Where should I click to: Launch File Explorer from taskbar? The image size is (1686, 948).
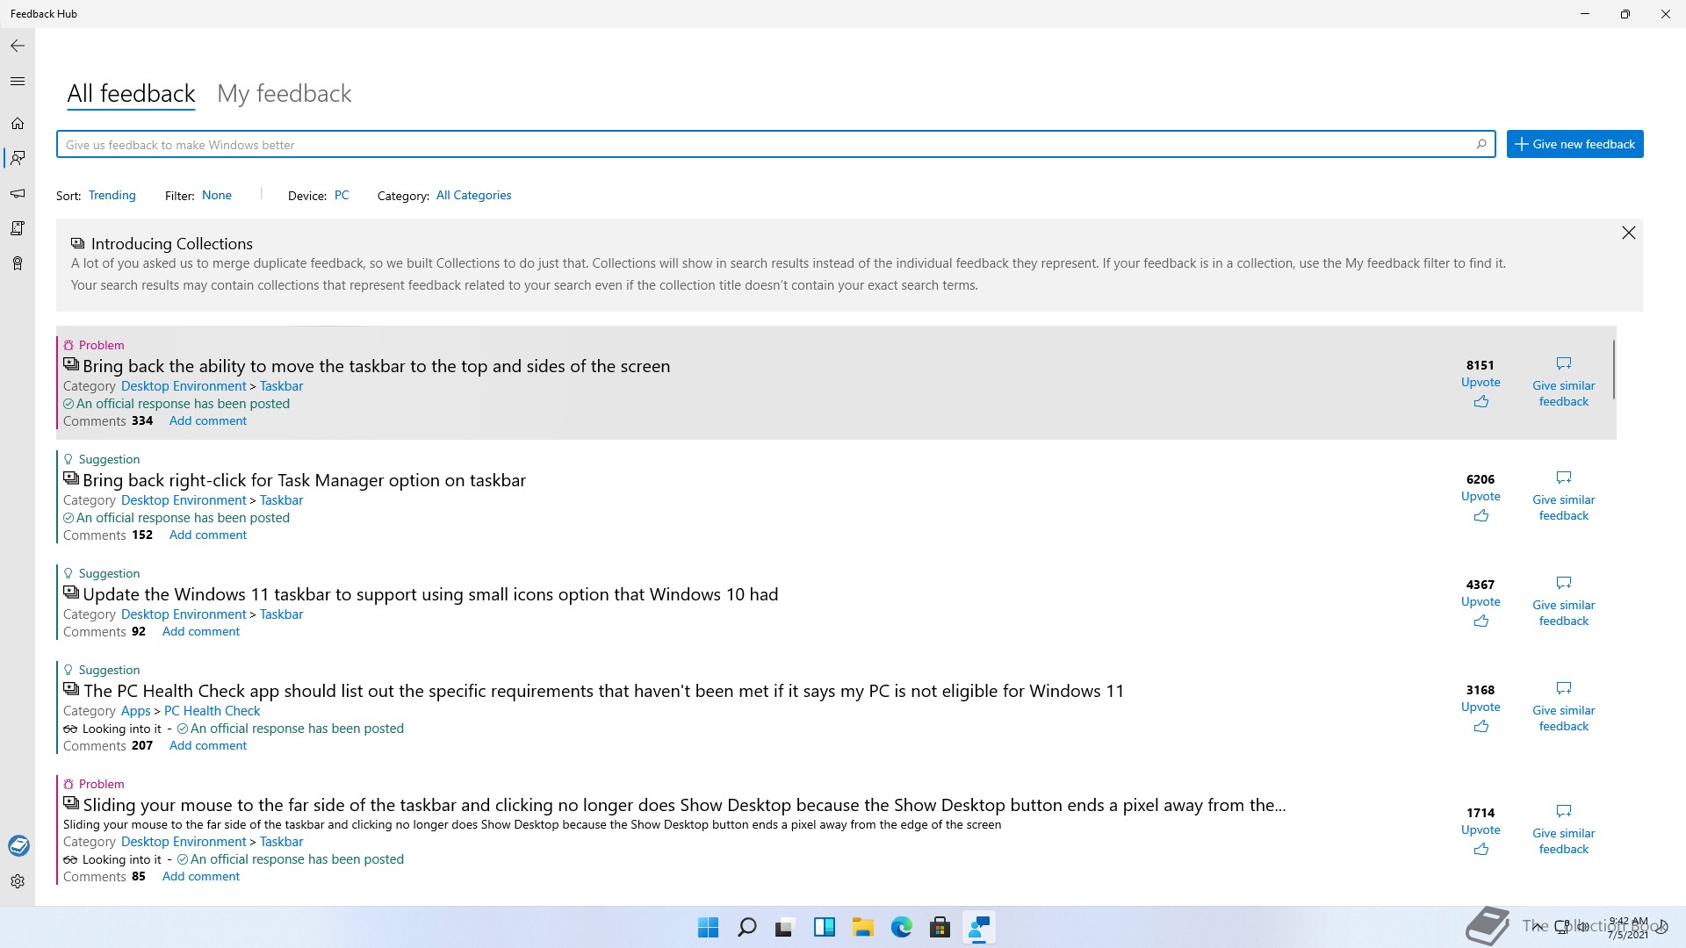pos(863,928)
